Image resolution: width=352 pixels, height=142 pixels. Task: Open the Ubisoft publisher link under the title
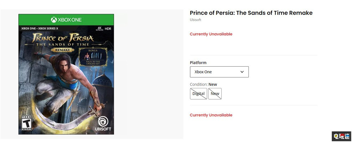click(x=195, y=20)
